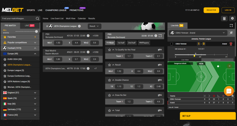Image resolution: width=237 pixels, height=126 pixels.
Task: Click the match timeline progress bar
Action: pos(201,54)
